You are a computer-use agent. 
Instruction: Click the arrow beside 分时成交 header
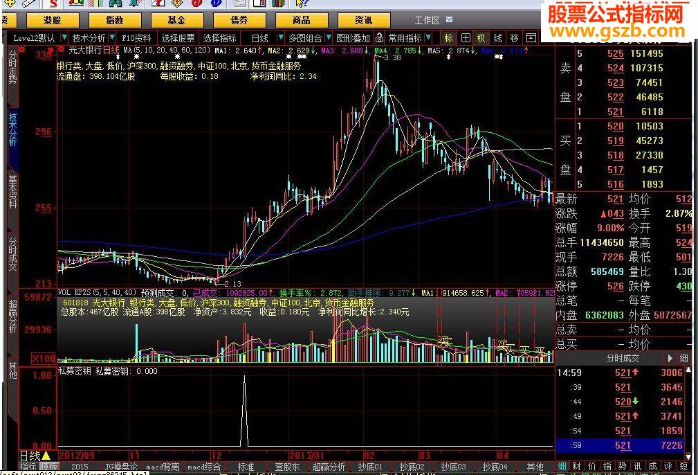[670, 359]
